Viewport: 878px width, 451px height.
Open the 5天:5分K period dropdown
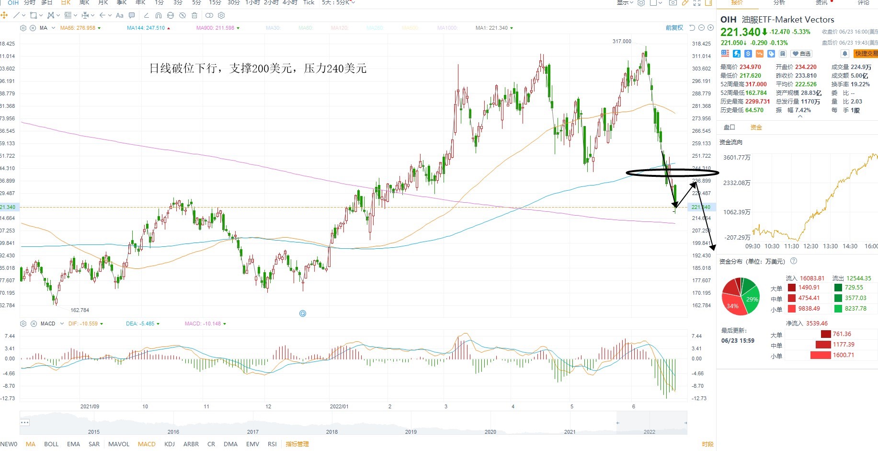339,3
